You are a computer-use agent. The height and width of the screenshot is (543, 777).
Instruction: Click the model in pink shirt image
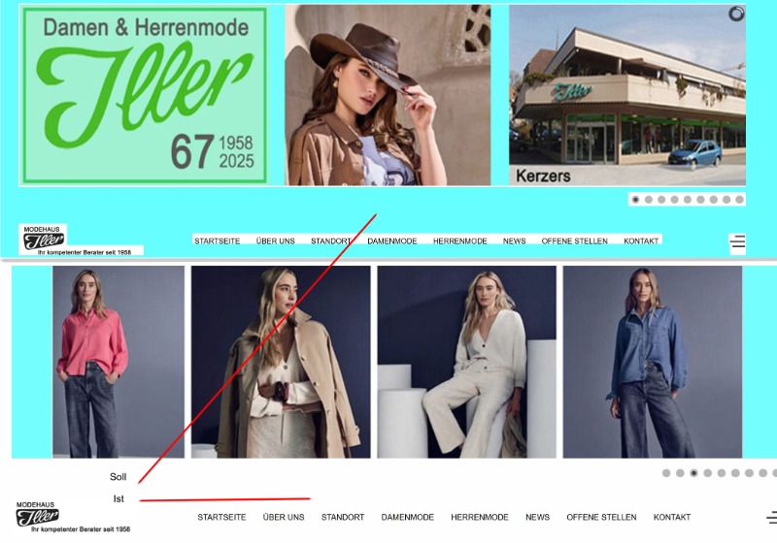(118, 362)
